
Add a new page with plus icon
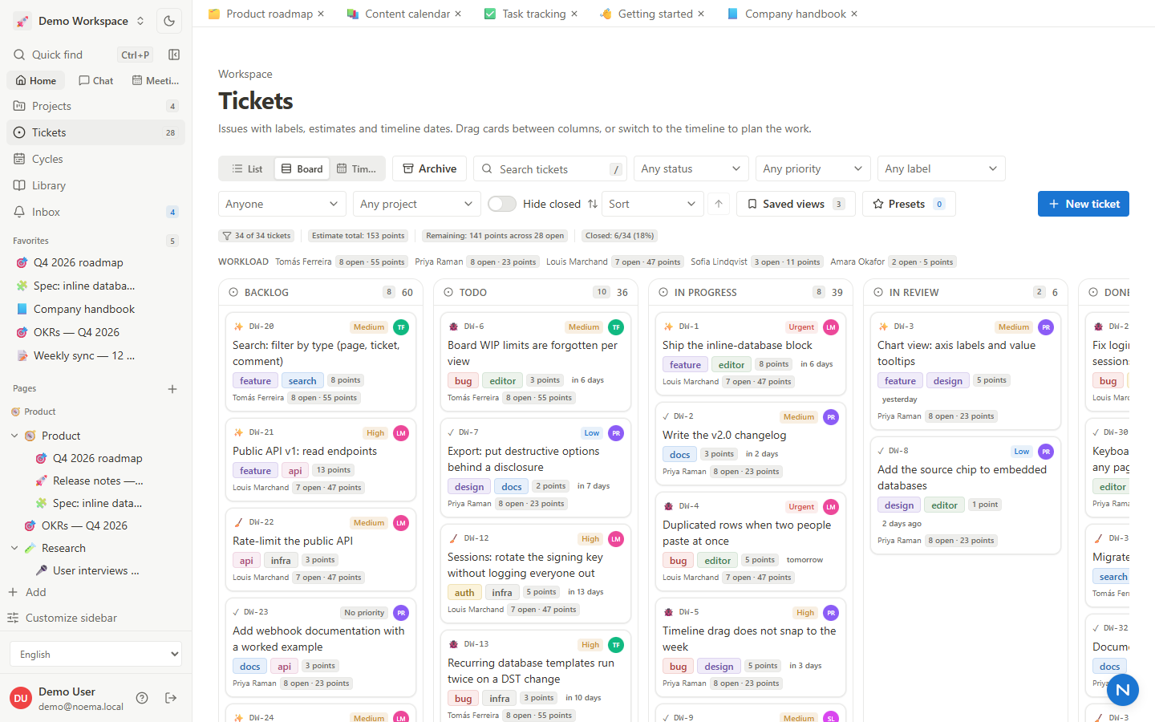tap(172, 389)
